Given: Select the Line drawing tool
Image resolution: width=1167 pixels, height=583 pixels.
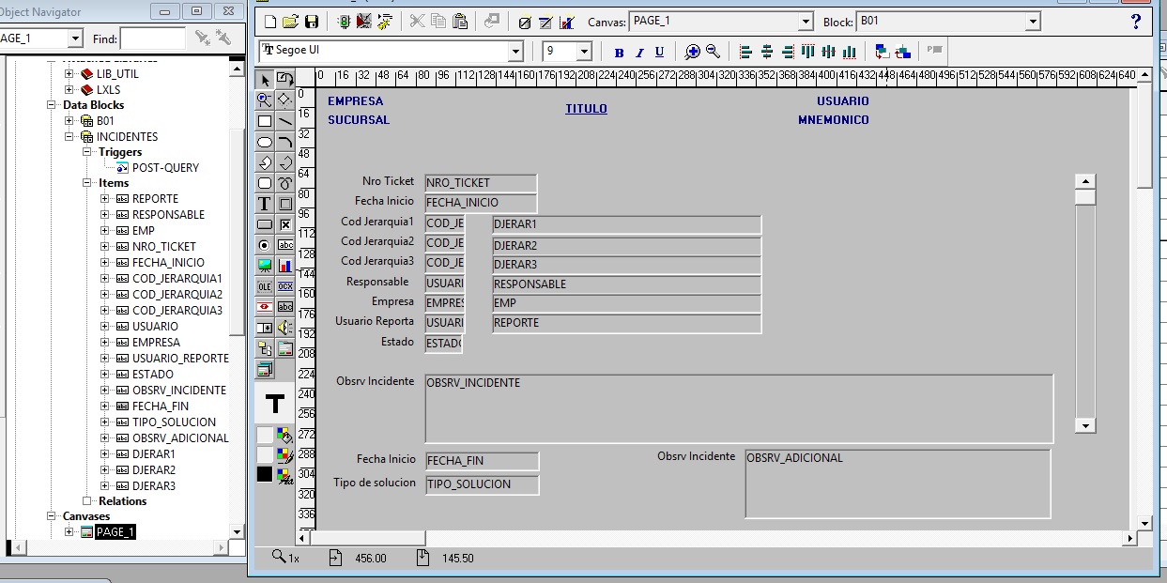Looking at the screenshot, I should coord(285,121).
